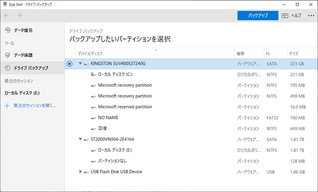The image size is (318, 192).
Task: Sort by サイズ column header
Action: tap(303, 54)
